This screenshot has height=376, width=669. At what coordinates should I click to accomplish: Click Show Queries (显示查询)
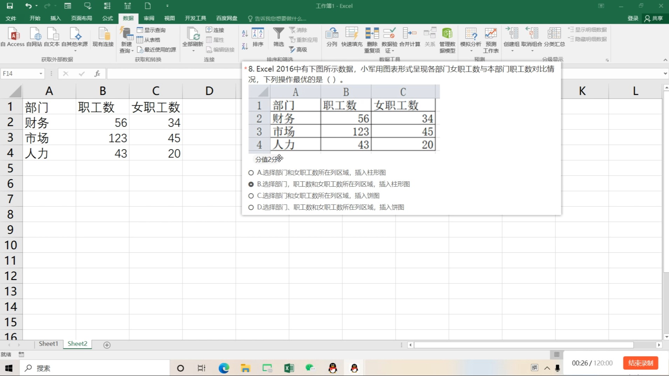click(x=151, y=30)
